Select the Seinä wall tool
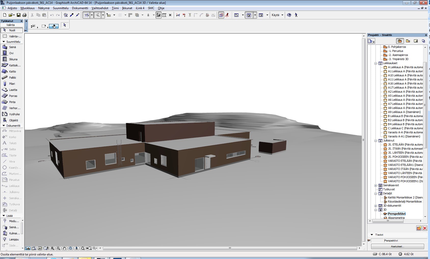 click(11, 47)
